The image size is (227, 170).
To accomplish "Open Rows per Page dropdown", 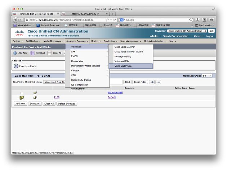I will [x=207, y=76].
